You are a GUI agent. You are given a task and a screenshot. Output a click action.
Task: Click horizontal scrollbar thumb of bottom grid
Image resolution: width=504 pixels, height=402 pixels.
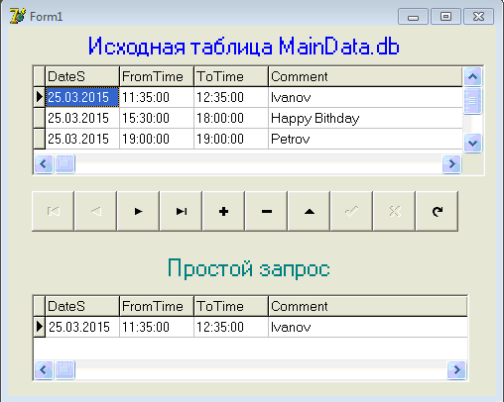(x=64, y=369)
